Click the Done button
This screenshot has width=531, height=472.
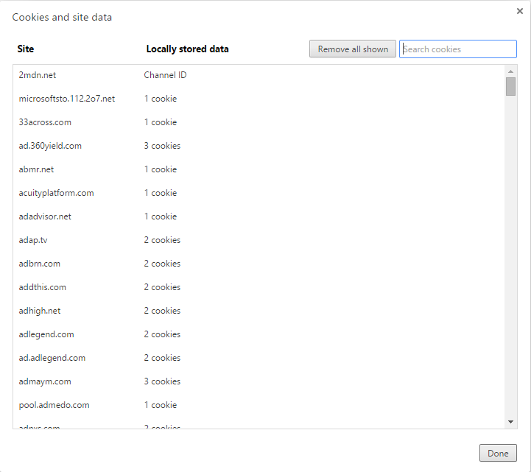(498, 453)
